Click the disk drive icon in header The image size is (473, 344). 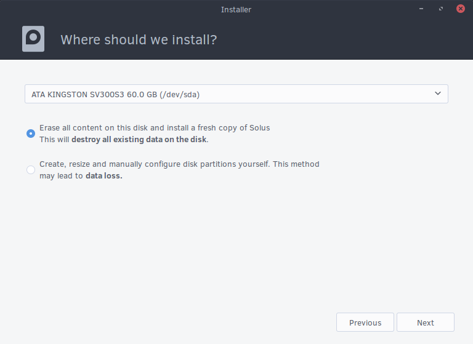click(x=33, y=39)
